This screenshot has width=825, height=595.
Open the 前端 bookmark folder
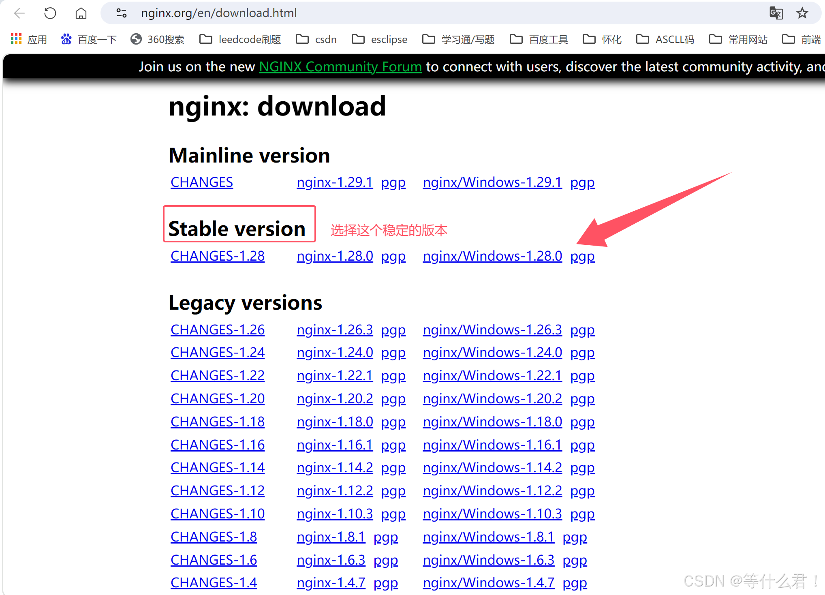click(801, 39)
